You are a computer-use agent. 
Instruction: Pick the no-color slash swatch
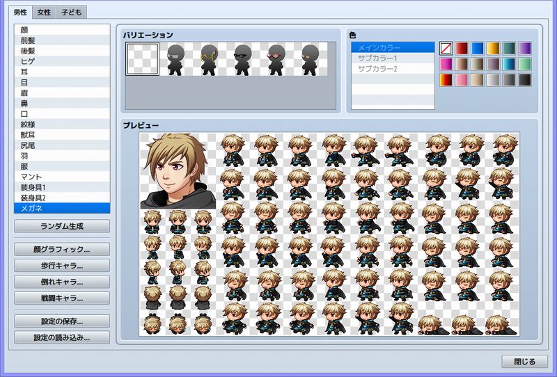tap(446, 48)
